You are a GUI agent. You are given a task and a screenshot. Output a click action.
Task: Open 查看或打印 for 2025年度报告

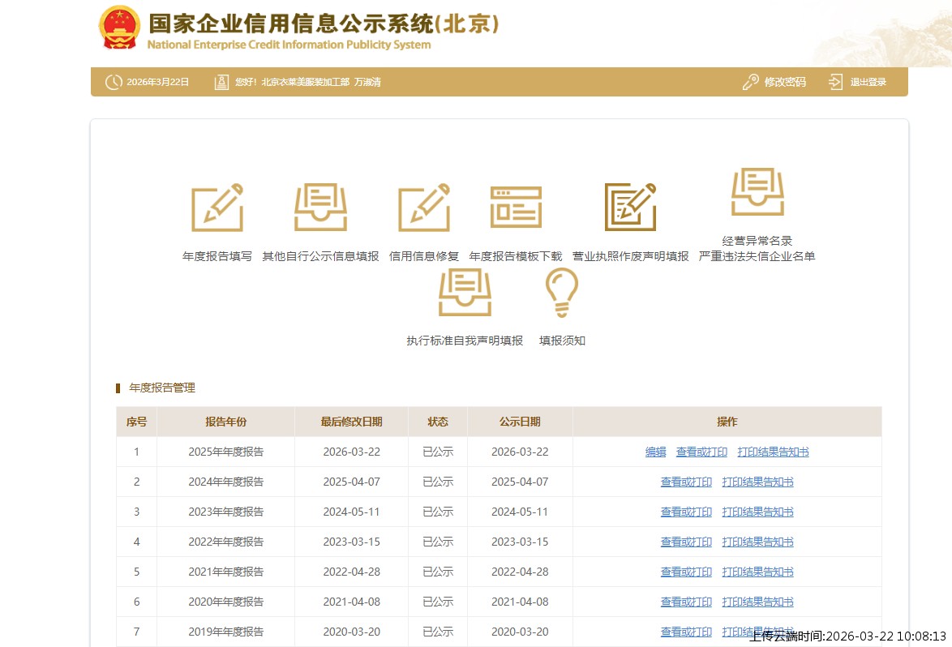701,452
